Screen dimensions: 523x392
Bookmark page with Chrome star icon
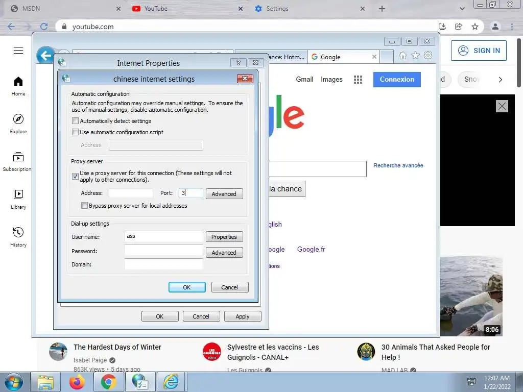coord(475,27)
